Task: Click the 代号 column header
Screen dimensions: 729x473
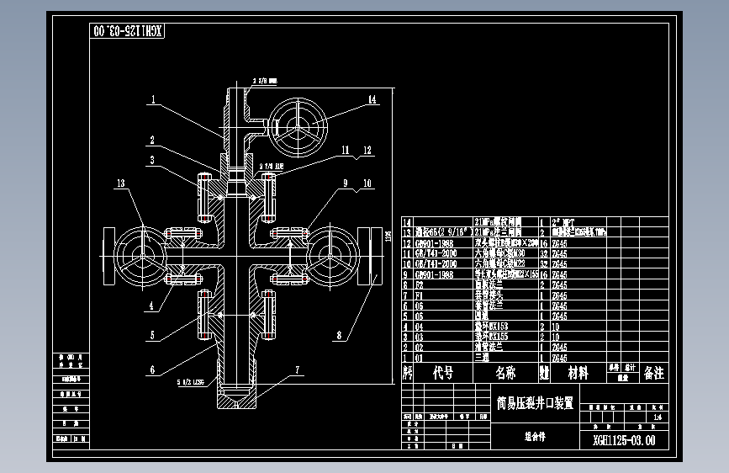Action: click(x=442, y=373)
